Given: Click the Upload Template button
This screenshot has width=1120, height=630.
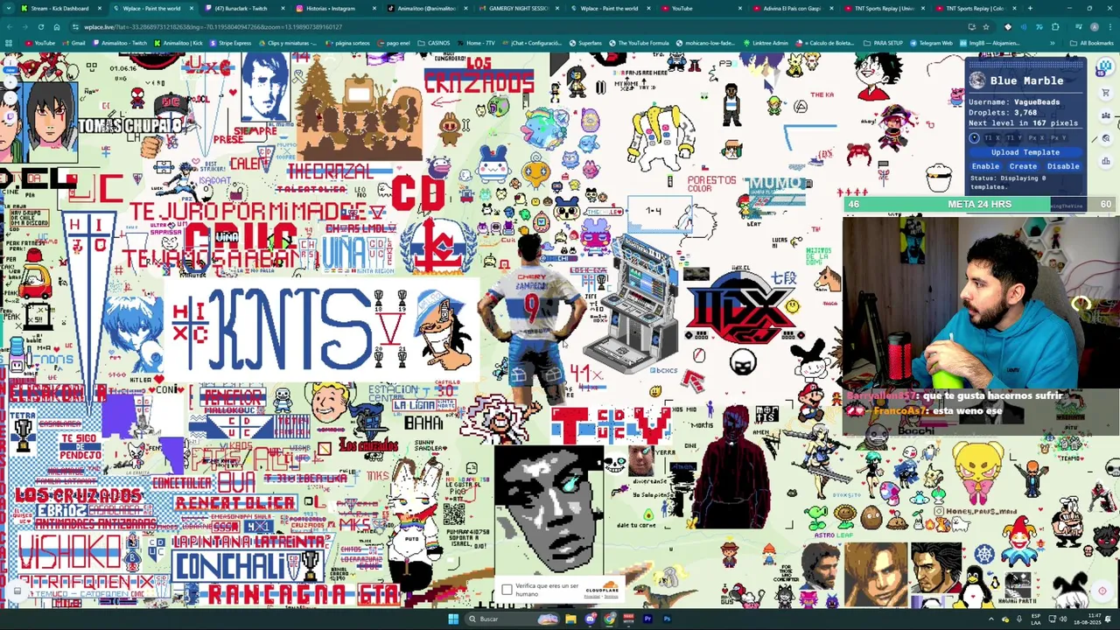Looking at the screenshot, I should [x=1025, y=152].
